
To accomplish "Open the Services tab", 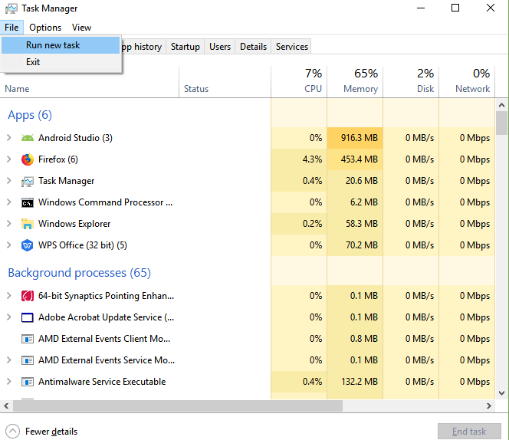I will coord(291,47).
